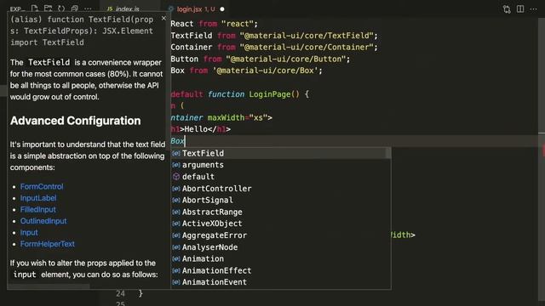Click keyword cube icon beside default suggestion
This screenshot has height=306, width=545.
(x=176, y=177)
